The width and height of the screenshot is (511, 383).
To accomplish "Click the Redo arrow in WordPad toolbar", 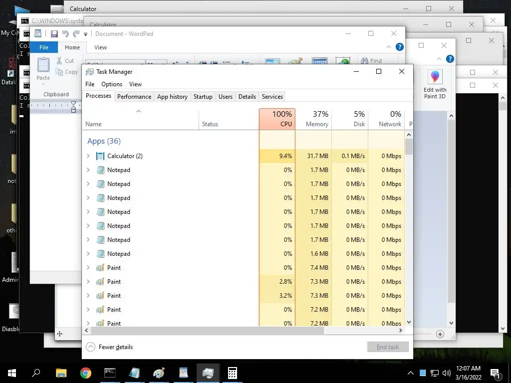I will [76, 33].
